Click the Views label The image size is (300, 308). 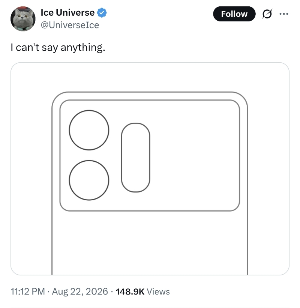click(x=158, y=292)
